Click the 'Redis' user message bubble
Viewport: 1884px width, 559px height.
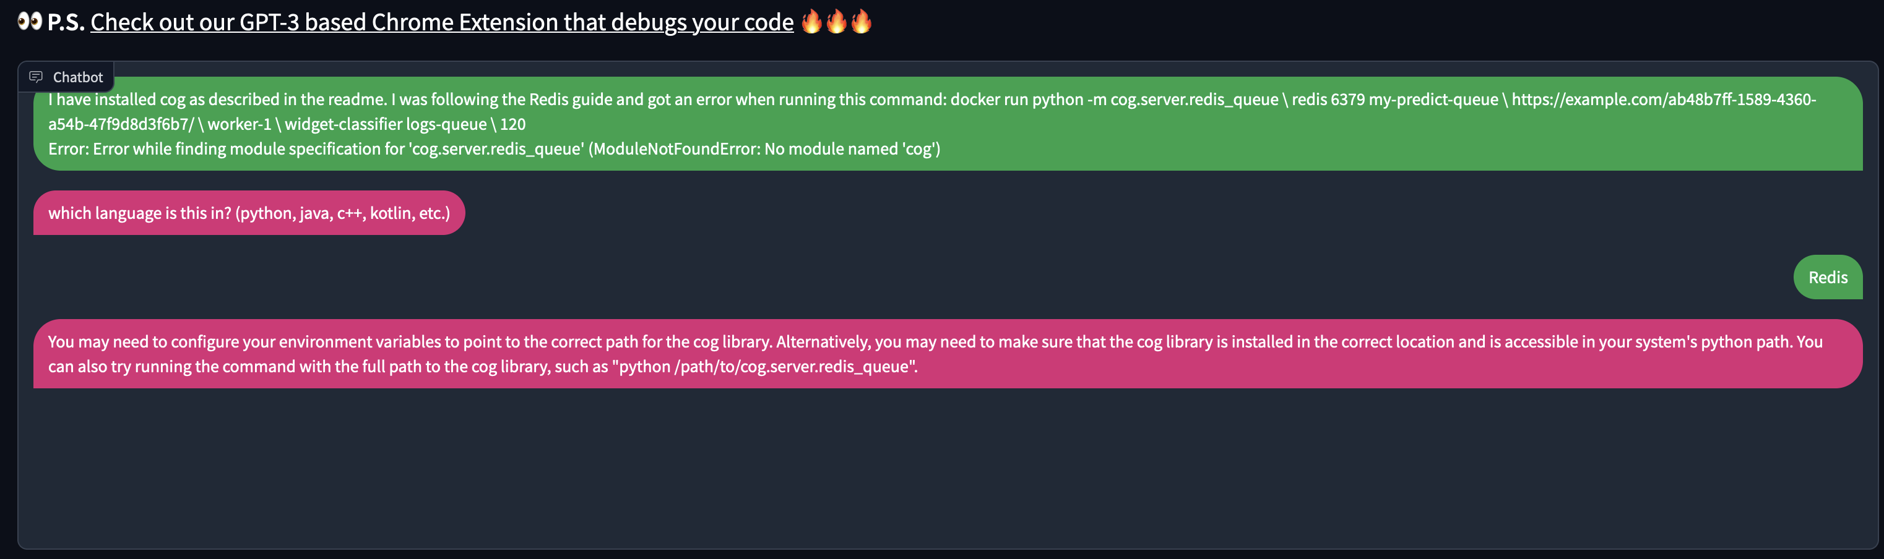(x=1828, y=277)
